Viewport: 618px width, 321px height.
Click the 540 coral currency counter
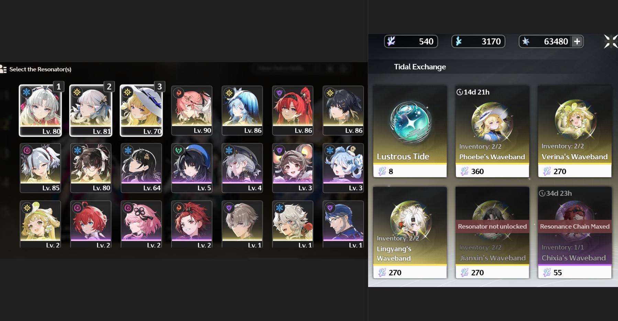point(411,42)
